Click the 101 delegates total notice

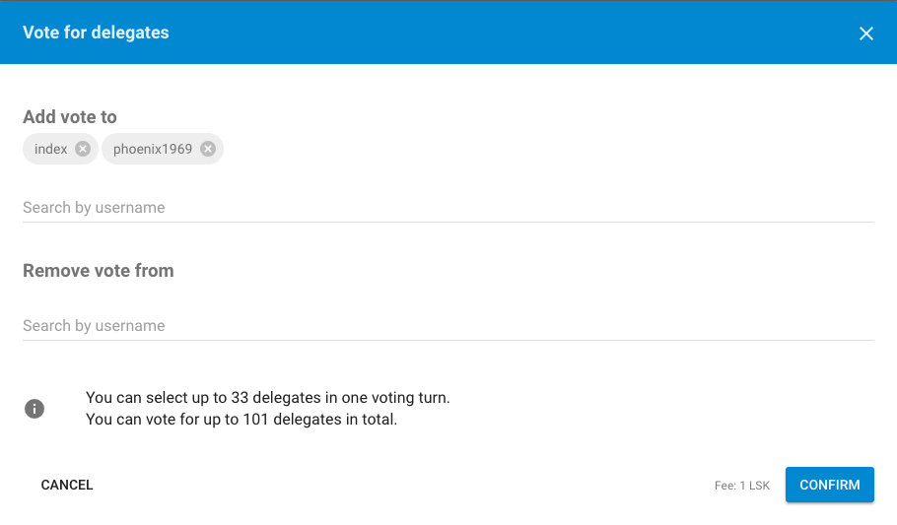click(x=241, y=420)
